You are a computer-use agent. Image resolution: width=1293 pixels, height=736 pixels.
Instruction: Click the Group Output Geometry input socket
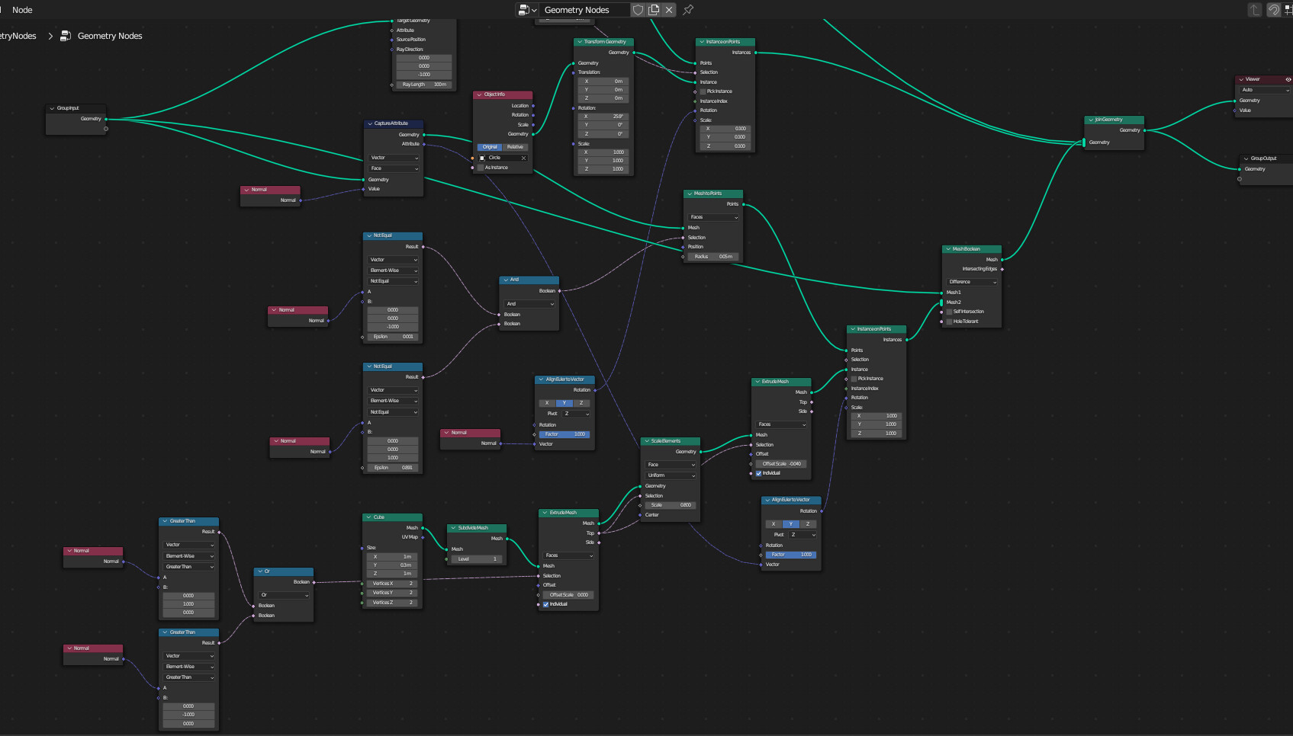1240,169
